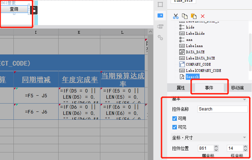252x160 pixels.
Task: Decrease 纵坐标 value with down arrow
Action: click(x=245, y=150)
